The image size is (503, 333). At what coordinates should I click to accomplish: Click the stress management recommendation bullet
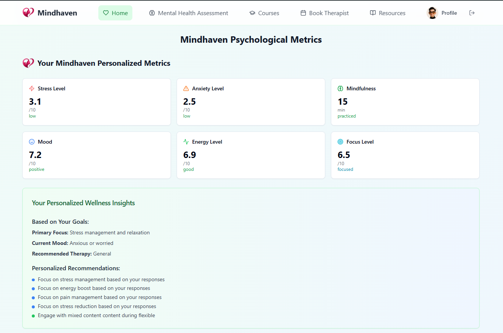tap(33, 279)
